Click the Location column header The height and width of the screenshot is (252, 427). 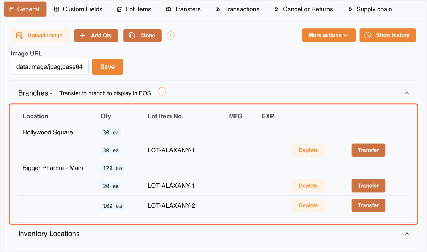(35, 116)
